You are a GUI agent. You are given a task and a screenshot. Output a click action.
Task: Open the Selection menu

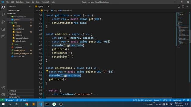pyautogui.click(x=20, y=2)
